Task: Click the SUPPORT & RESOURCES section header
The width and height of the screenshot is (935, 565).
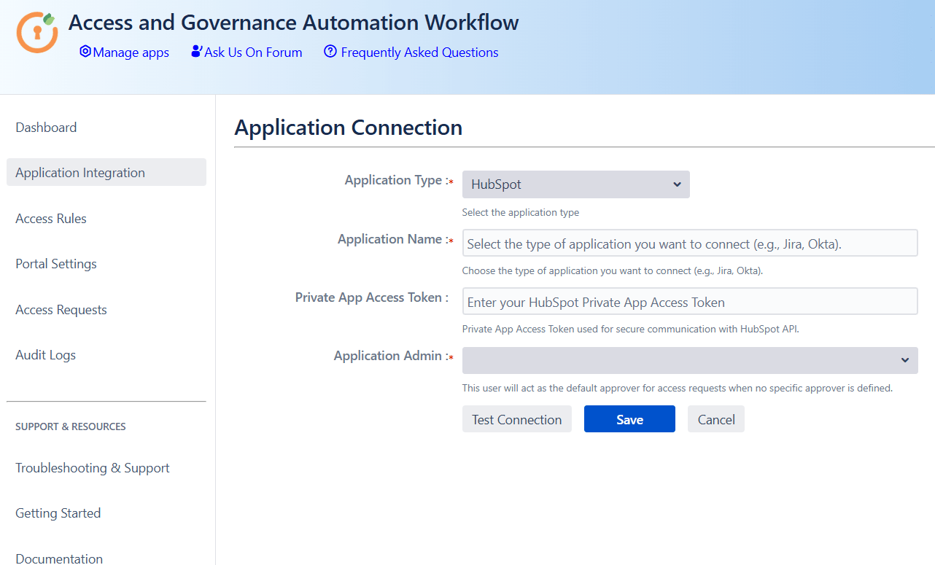Action: coord(71,426)
